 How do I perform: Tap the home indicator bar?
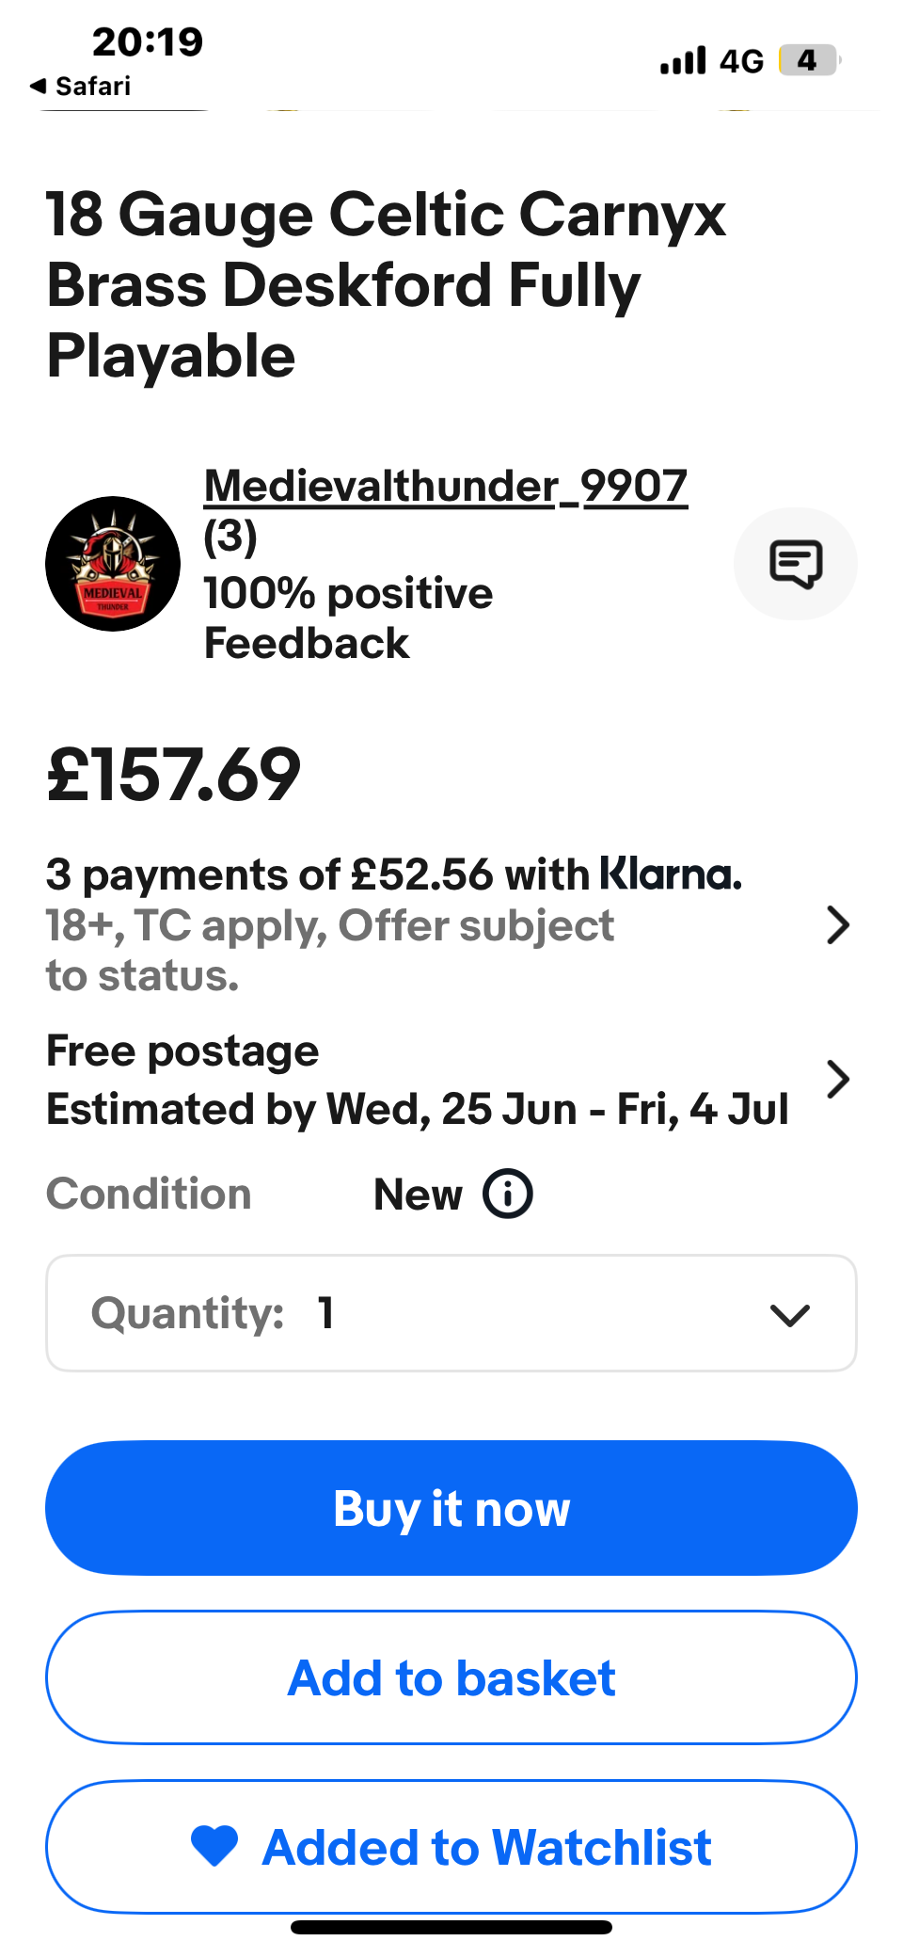pyautogui.click(x=451, y=1927)
